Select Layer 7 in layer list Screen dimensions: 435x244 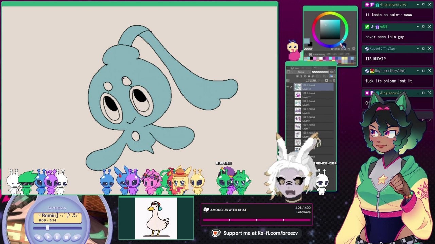(x=314, y=126)
